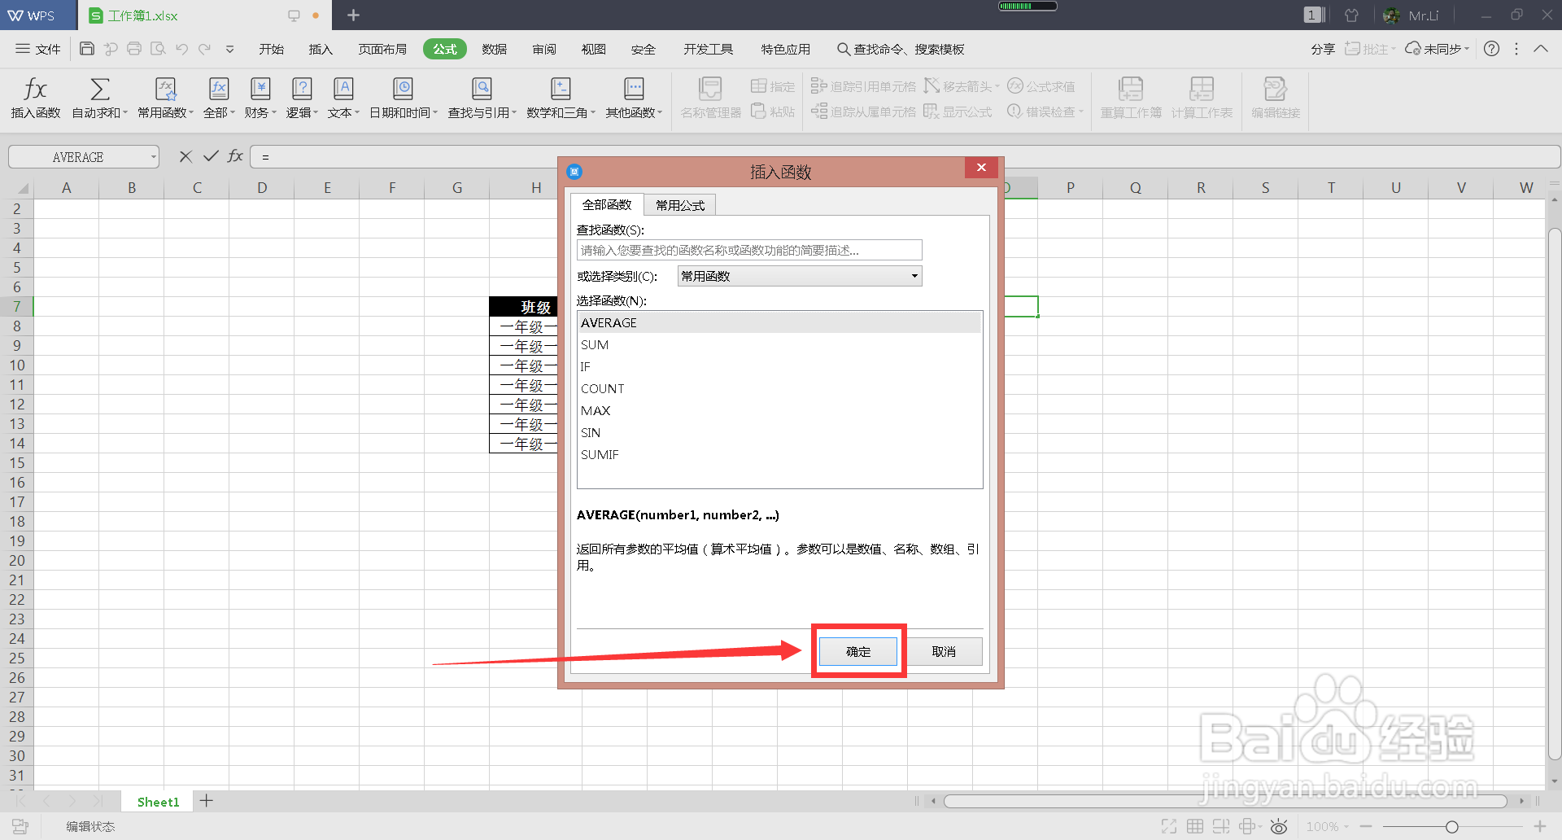Select IF in the function list

[779, 367]
